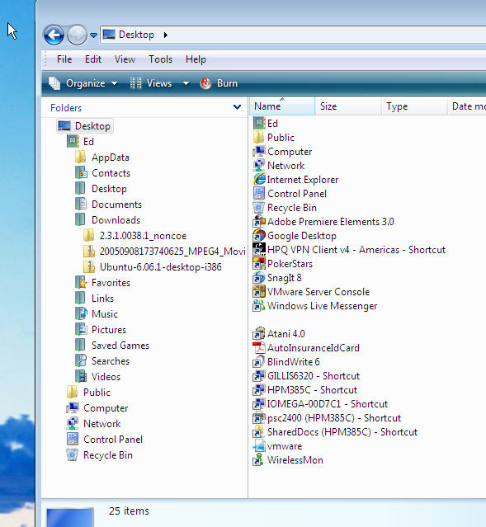Screen dimensions: 486x527
Task: Select Google Desktop shortcut icon
Action: pos(259,236)
